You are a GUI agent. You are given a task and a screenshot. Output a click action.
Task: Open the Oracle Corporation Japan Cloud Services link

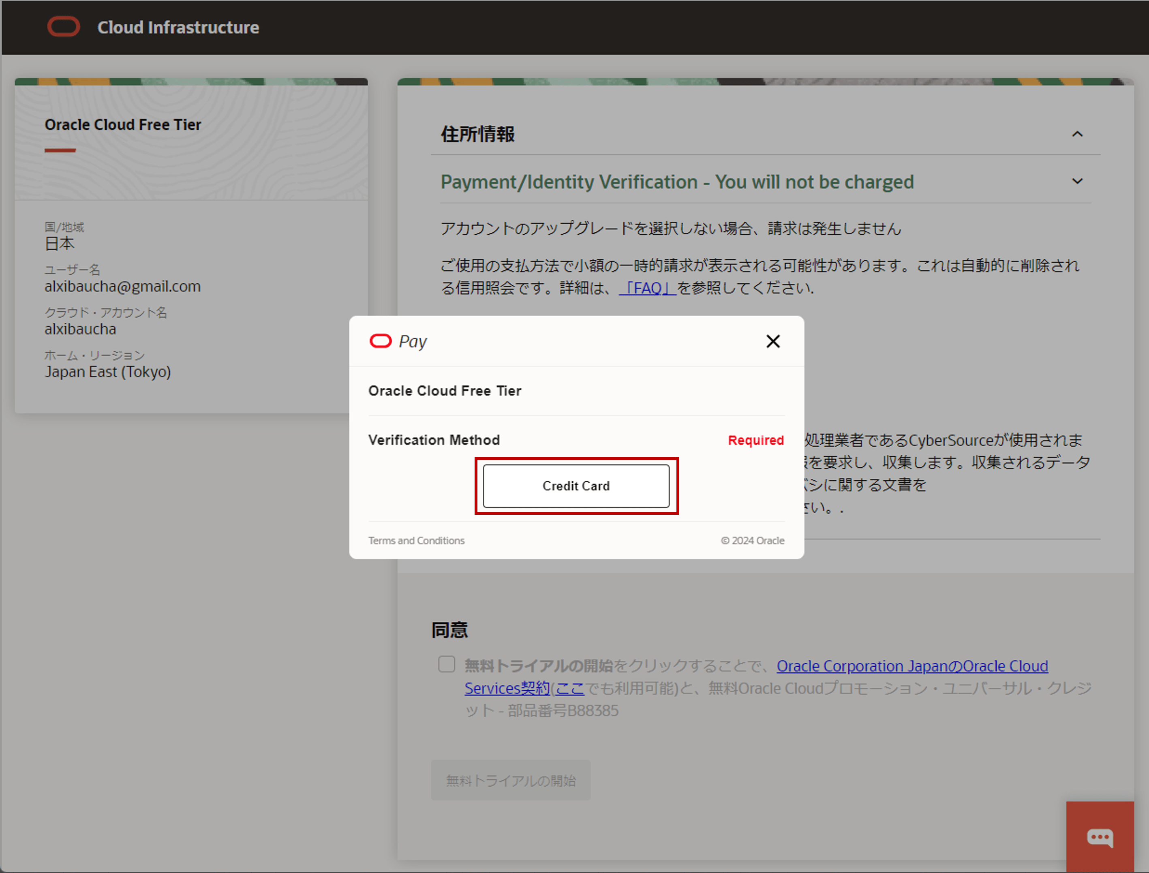click(756, 677)
